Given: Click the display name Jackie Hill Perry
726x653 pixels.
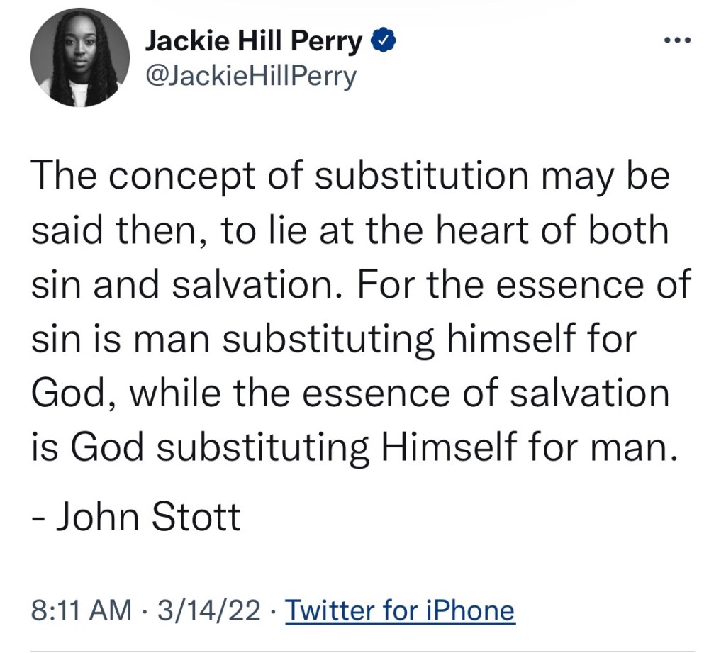Looking at the screenshot, I should coord(254,43).
